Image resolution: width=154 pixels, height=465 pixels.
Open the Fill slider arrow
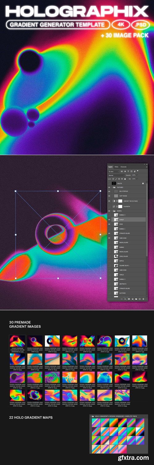pos(137,179)
